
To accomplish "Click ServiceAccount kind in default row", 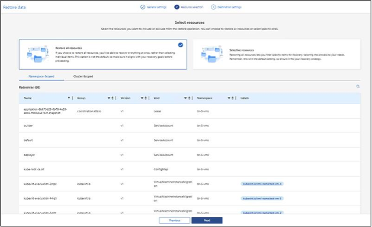I will click(163, 140).
